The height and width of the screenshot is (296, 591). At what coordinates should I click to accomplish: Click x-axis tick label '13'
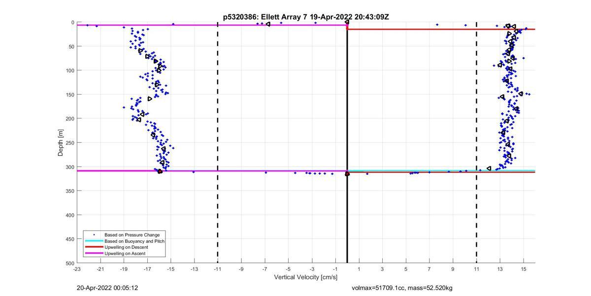(500, 269)
